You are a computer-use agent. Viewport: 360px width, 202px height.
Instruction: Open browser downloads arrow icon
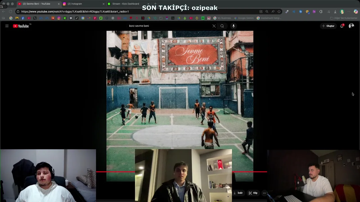click(x=335, y=12)
